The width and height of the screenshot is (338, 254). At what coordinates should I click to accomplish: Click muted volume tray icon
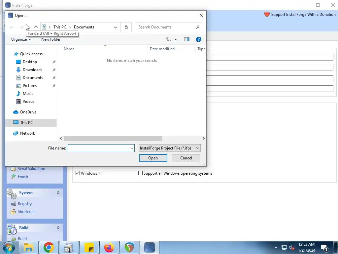point(292,247)
